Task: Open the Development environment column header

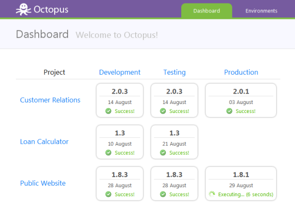Action: tap(120, 72)
